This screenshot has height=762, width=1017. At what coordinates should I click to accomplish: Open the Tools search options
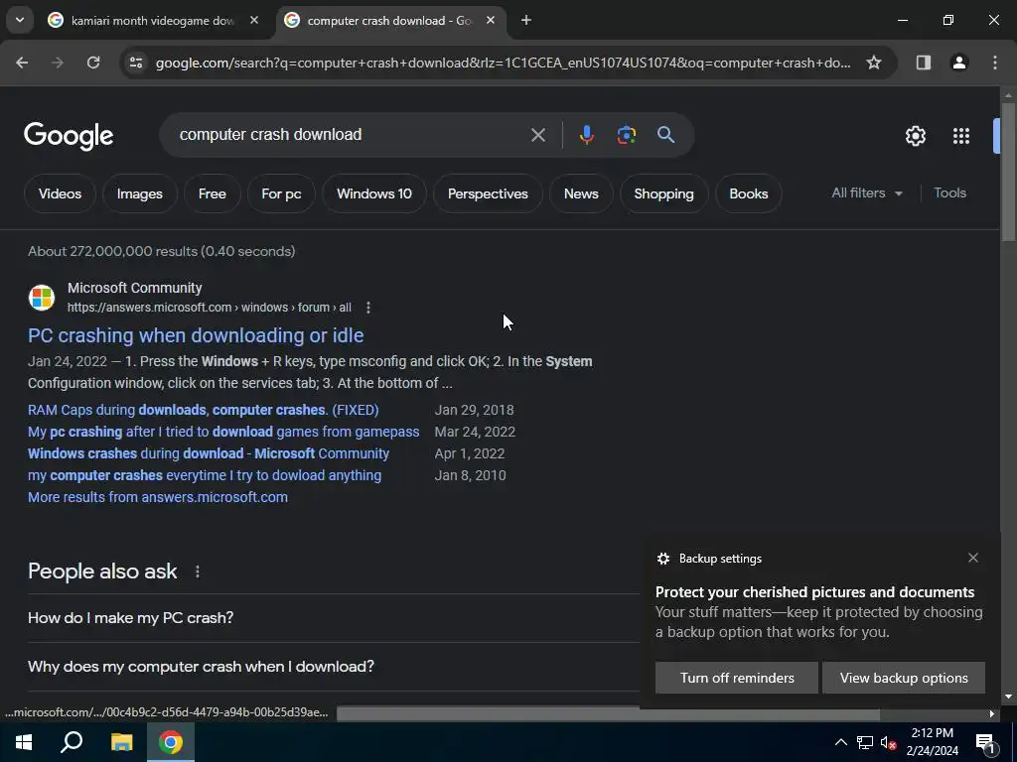point(949,193)
